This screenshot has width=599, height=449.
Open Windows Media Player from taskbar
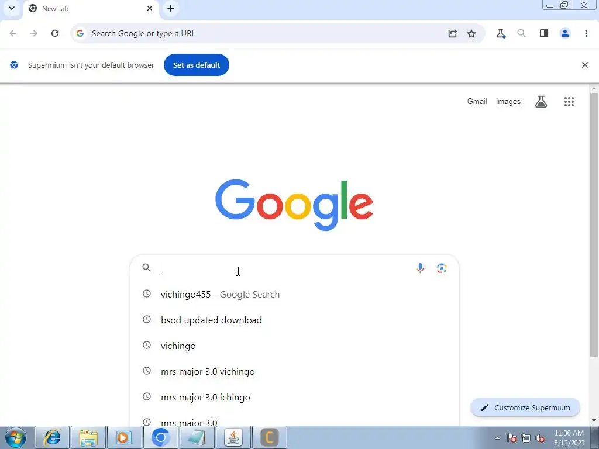tap(124, 437)
